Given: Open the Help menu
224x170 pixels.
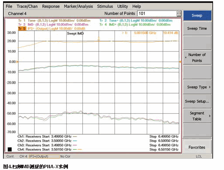Looking at the screenshot, I should [137, 7].
